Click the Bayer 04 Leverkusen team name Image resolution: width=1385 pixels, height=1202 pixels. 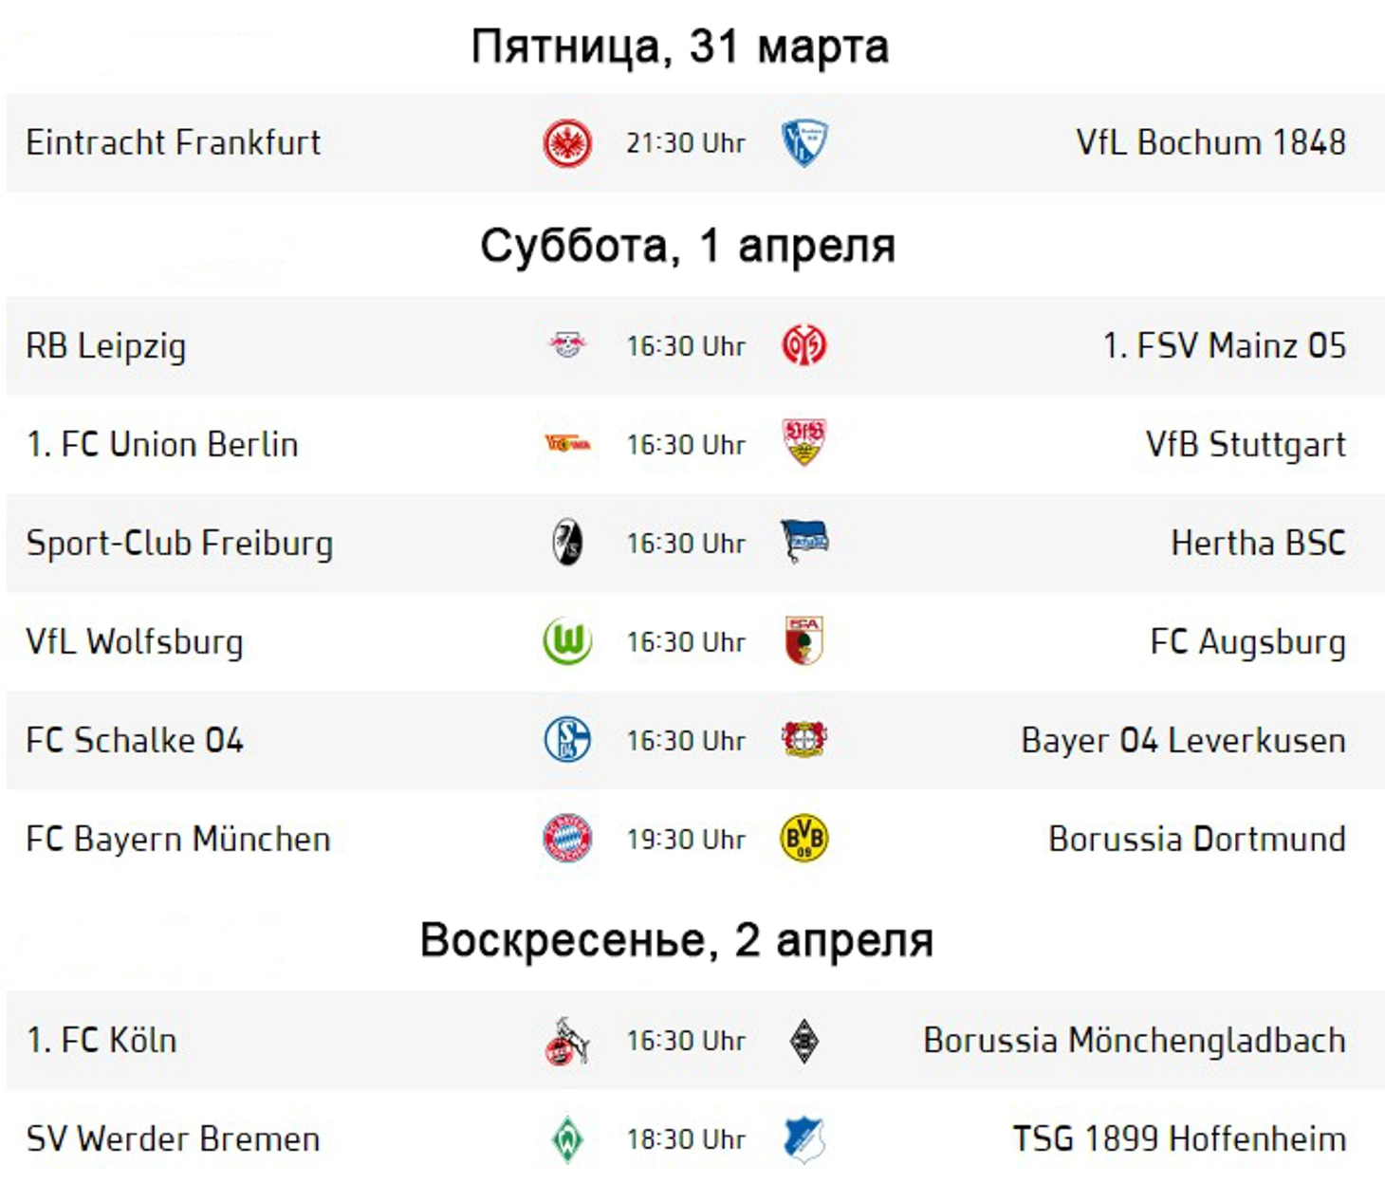[x=1184, y=740]
